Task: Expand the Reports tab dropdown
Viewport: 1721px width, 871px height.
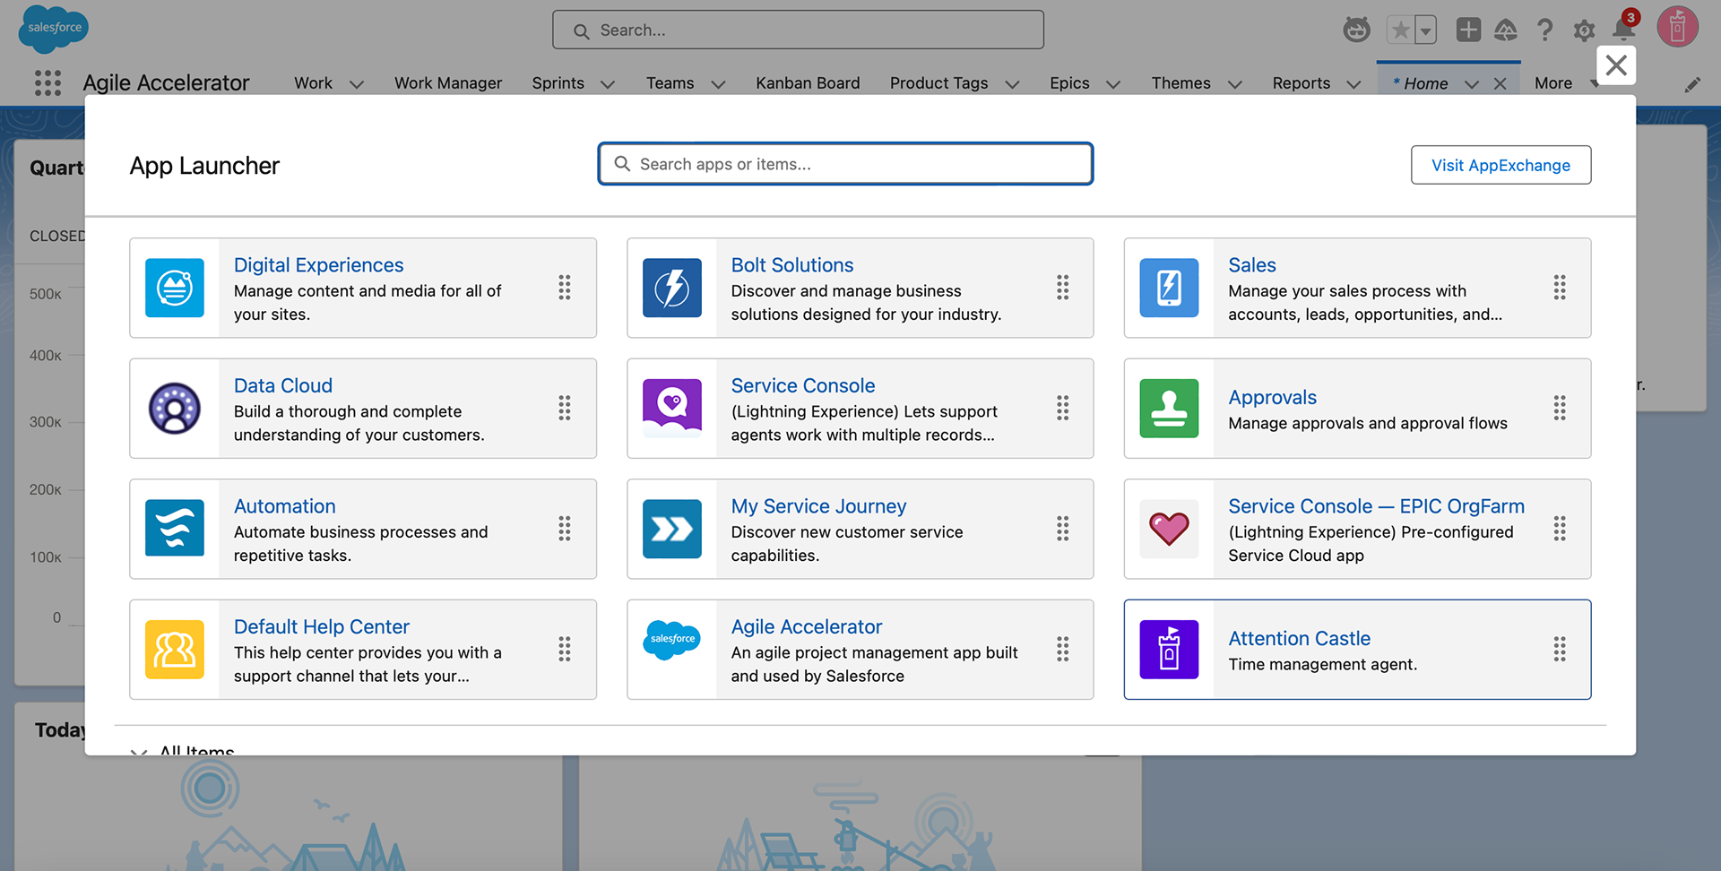Action: [1353, 84]
